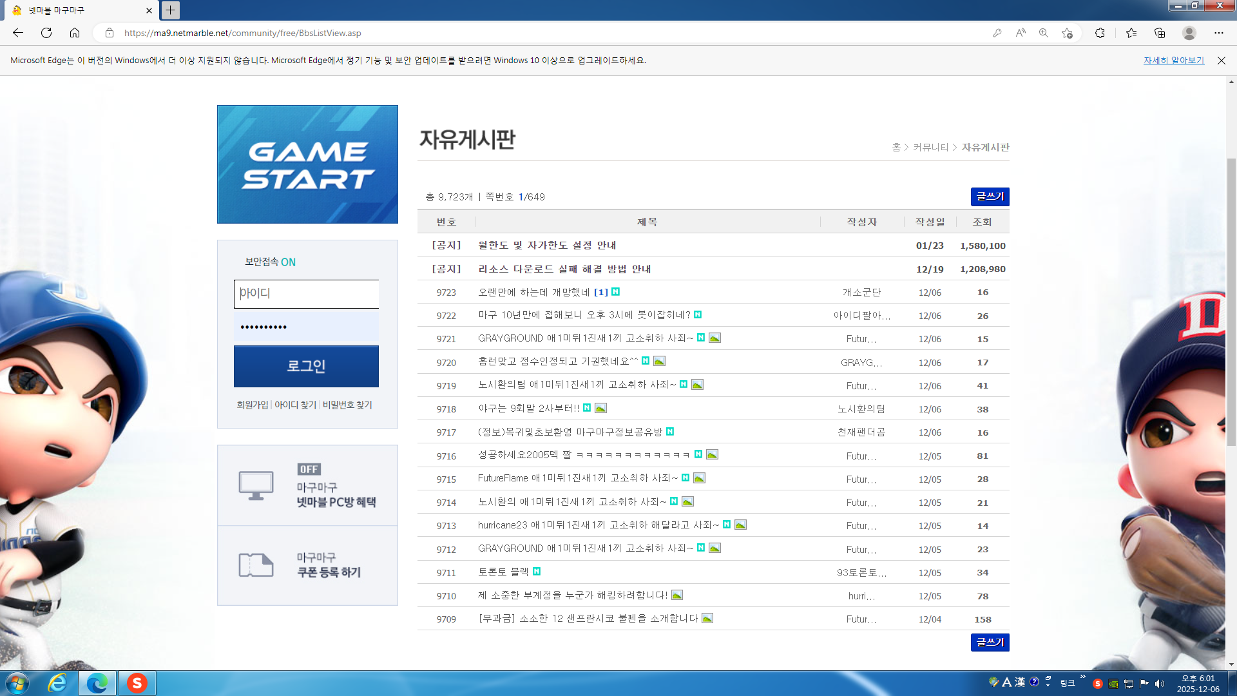
Task: Toggle the 보안접속 ON setting
Action: point(287,262)
